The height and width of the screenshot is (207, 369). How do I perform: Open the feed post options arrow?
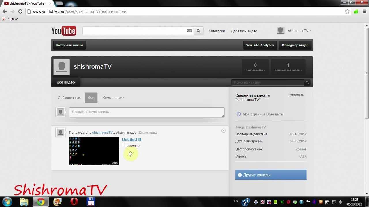(223, 131)
